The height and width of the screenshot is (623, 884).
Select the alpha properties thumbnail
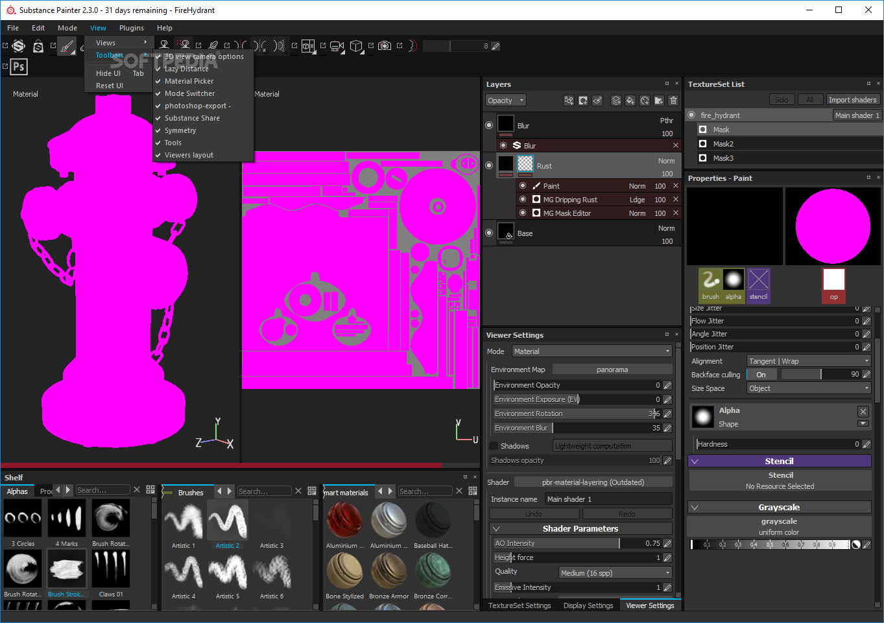click(x=734, y=285)
